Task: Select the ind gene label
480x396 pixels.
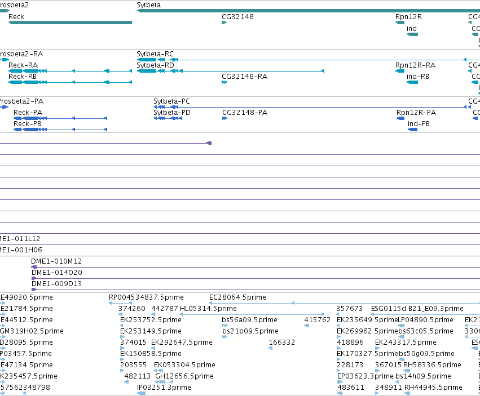Action: pyautogui.click(x=411, y=28)
